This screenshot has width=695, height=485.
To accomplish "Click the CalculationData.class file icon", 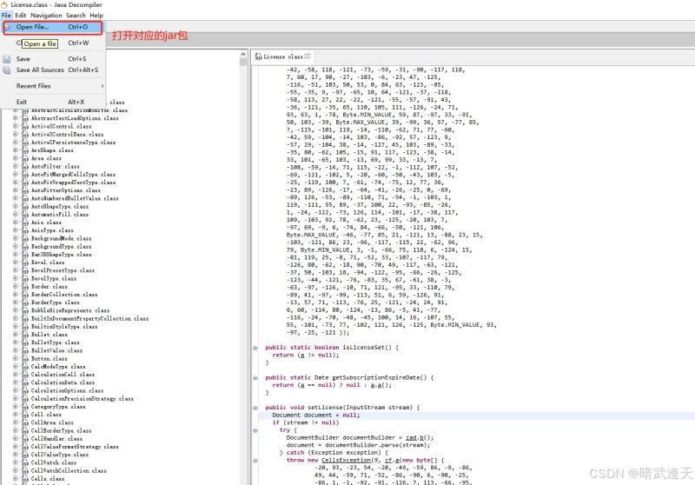I will pyautogui.click(x=25, y=382).
